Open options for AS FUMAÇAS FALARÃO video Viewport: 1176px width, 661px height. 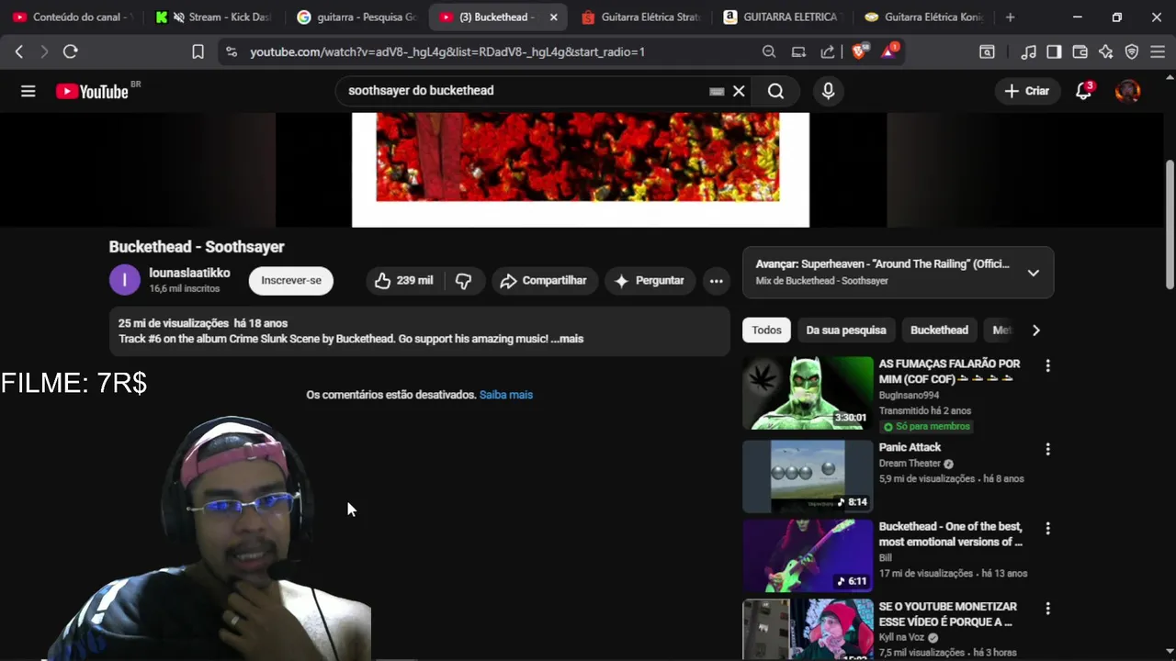pyautogui.click(x=1047, y=365)
